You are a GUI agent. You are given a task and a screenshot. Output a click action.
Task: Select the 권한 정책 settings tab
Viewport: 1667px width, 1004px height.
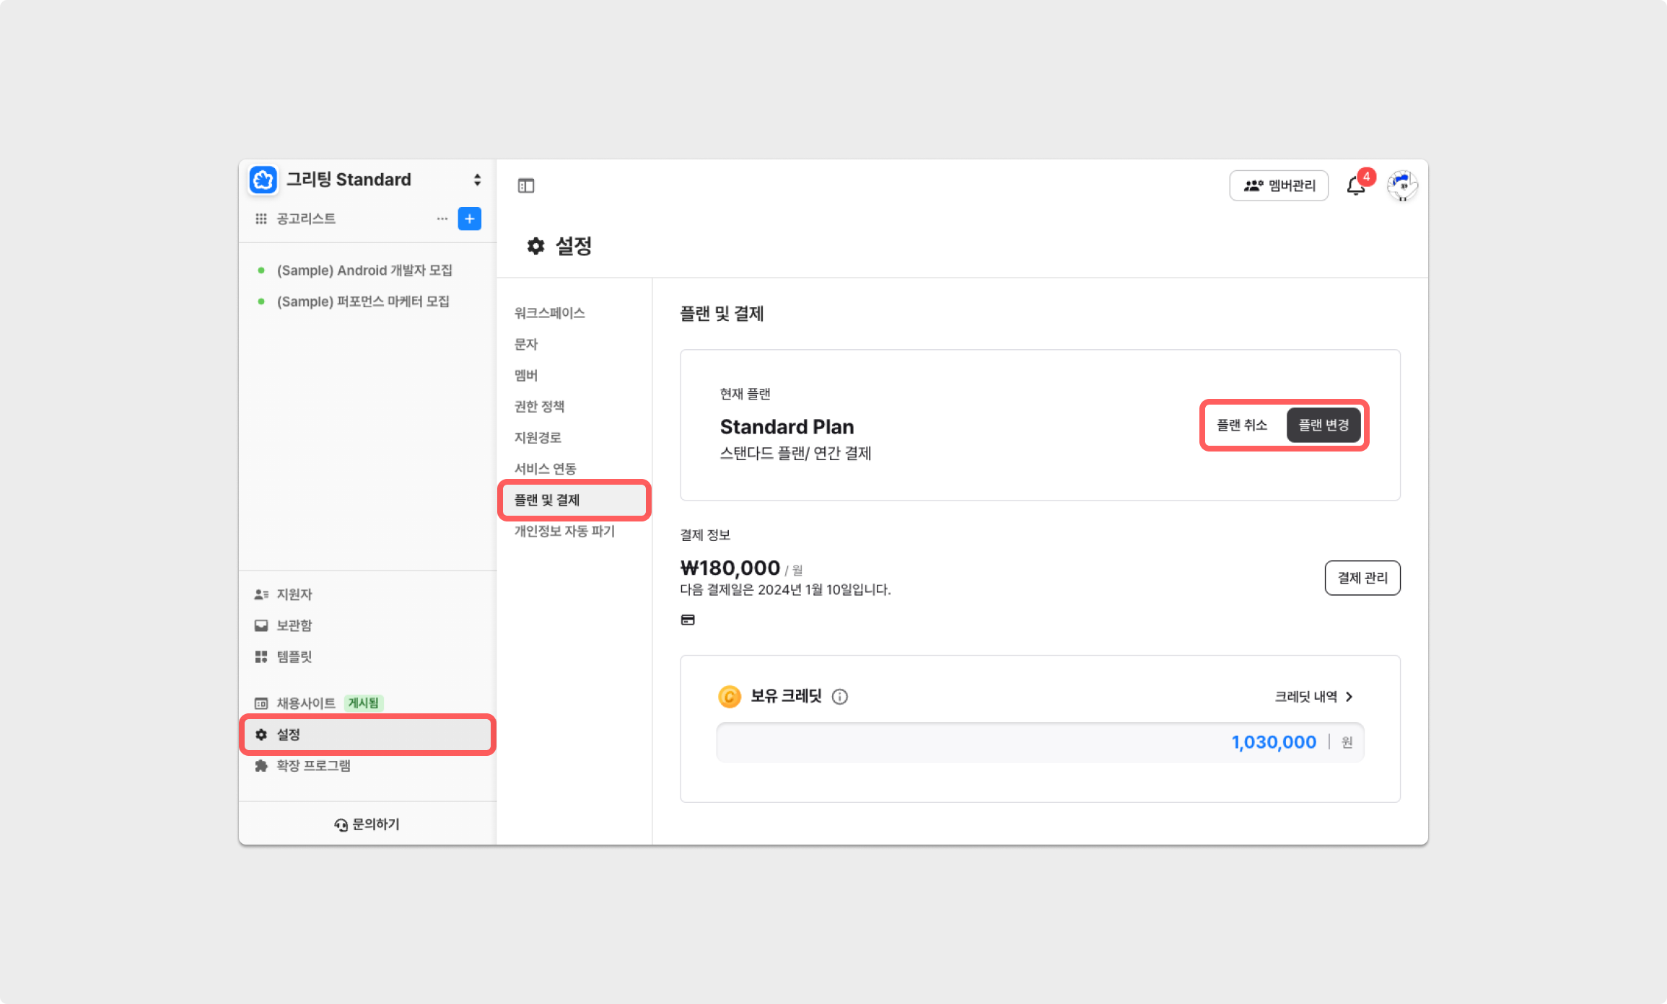(x=539, y=406)
